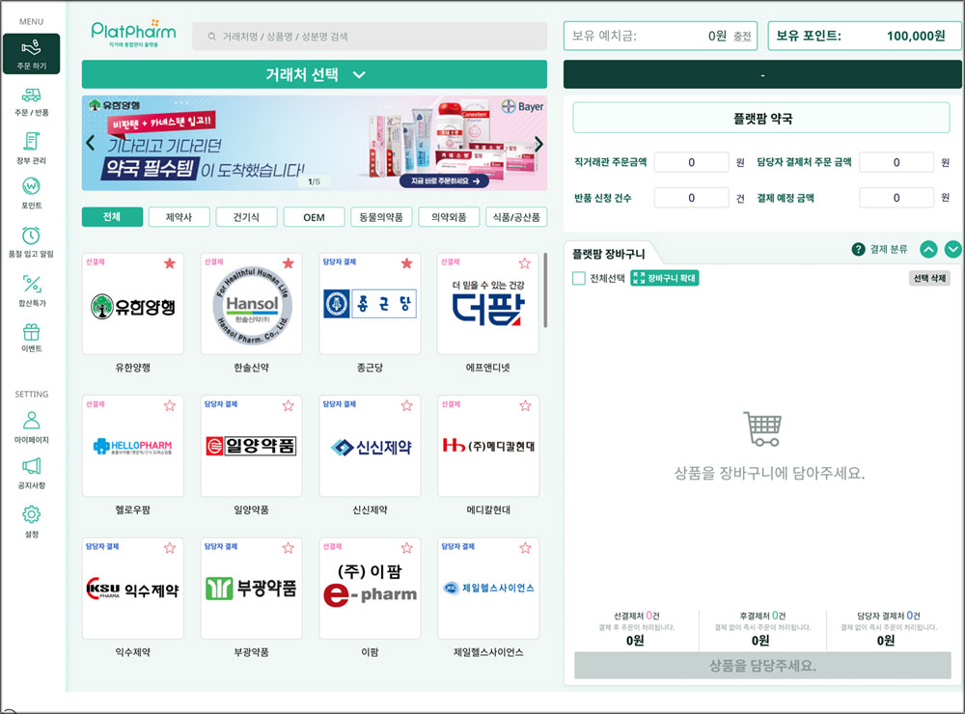Screen dimensions: 965x714
Task: Open the e-pharm 이팜 vendor card
Action: 370,588
